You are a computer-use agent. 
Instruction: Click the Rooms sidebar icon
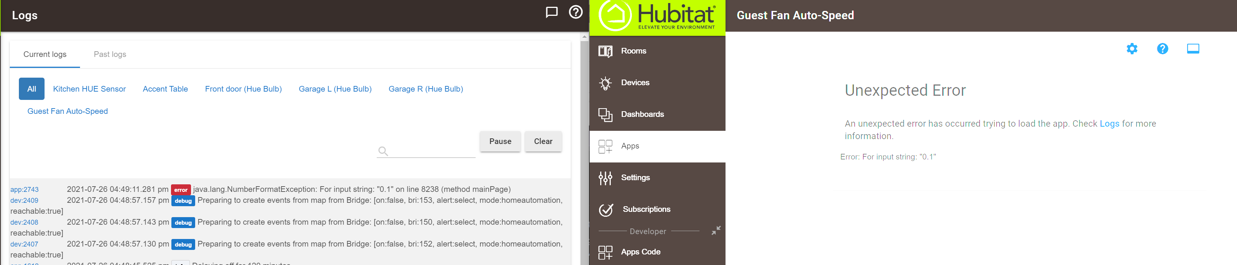(605, 51)
